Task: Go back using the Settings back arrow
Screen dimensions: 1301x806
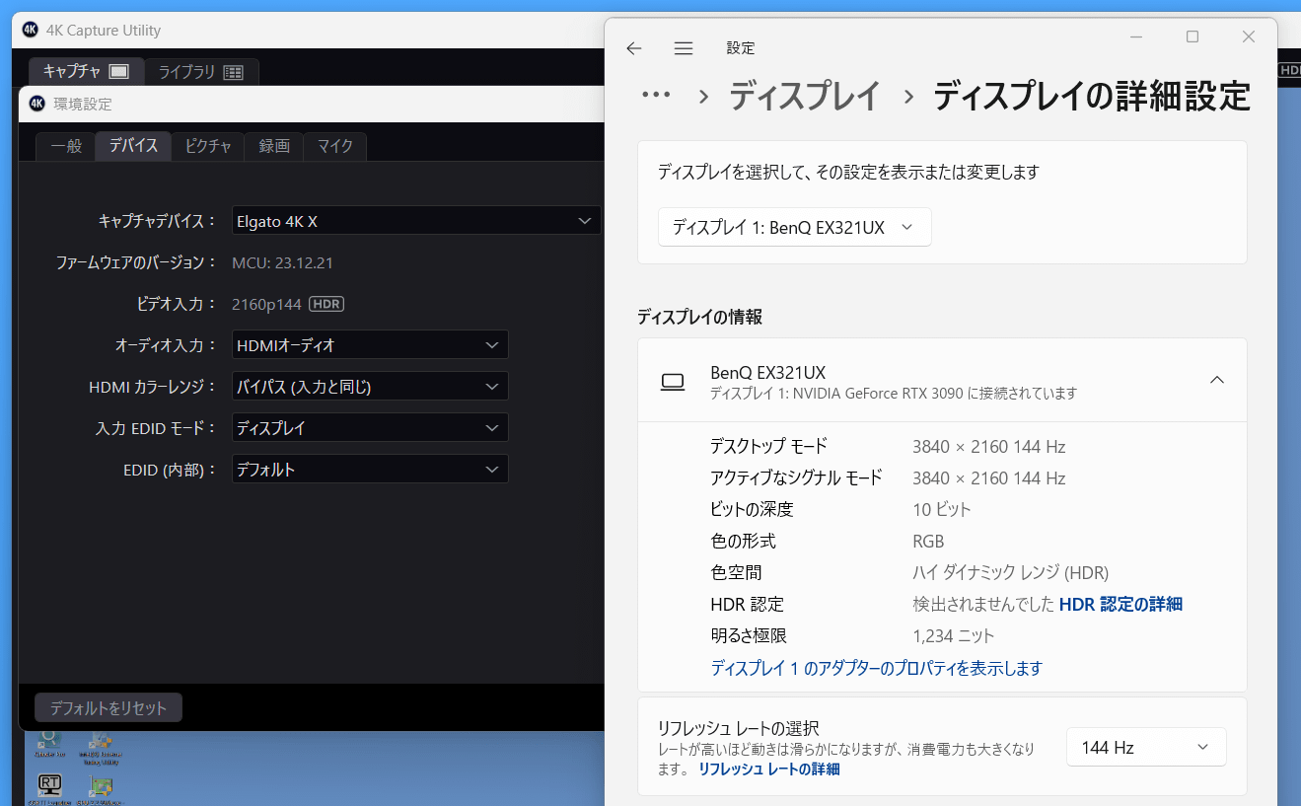Action: 634,48
